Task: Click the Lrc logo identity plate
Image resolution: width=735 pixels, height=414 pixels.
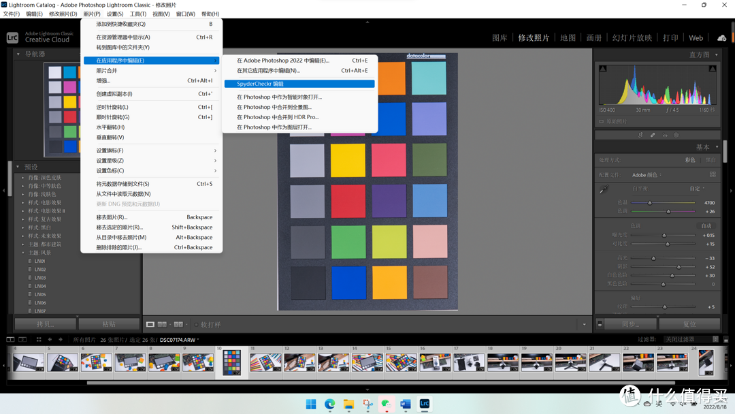Action: [13, 37]
